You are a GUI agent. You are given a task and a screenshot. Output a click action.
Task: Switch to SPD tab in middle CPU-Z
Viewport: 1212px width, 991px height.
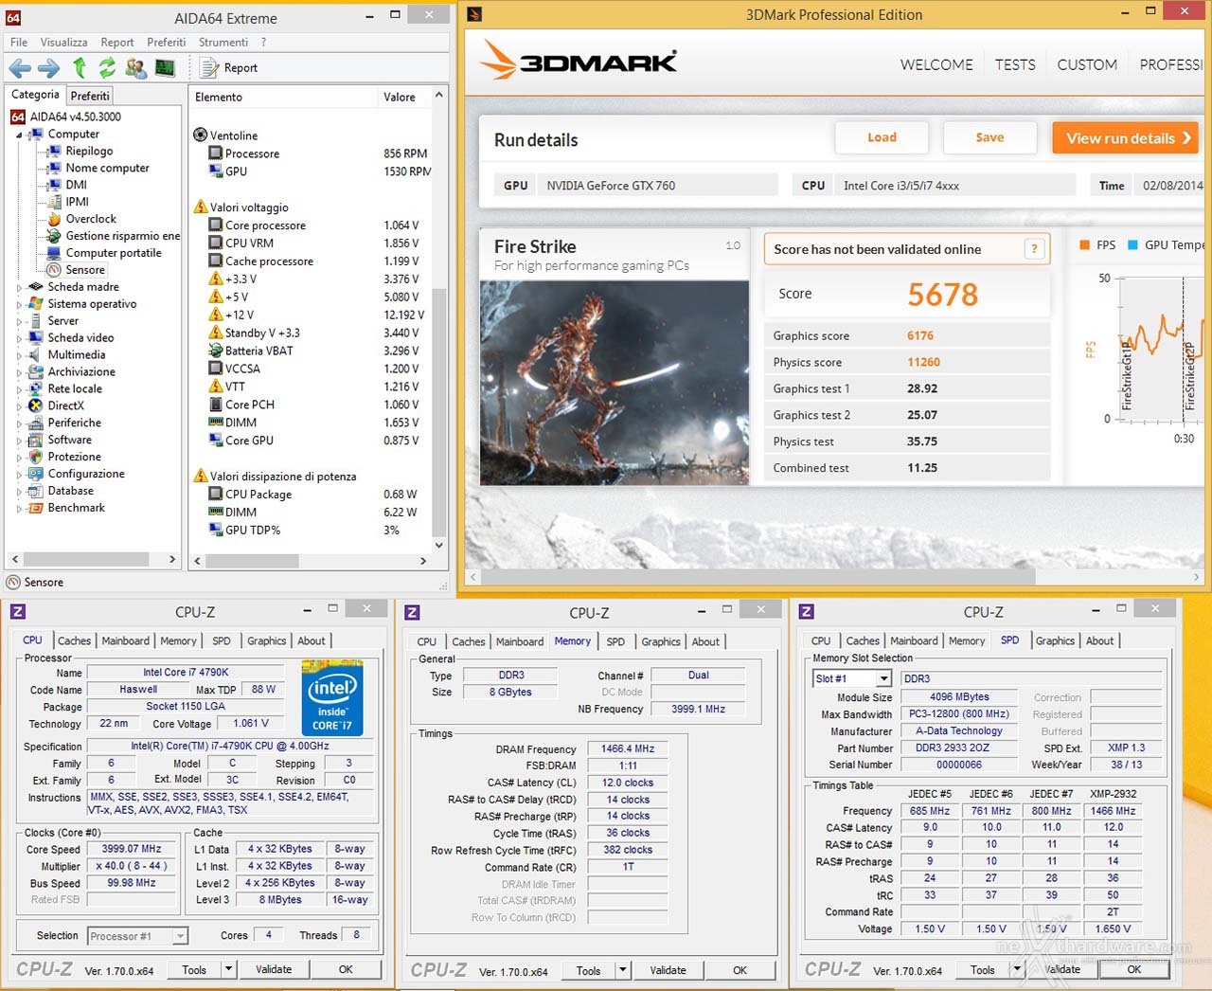pos(615,642)
